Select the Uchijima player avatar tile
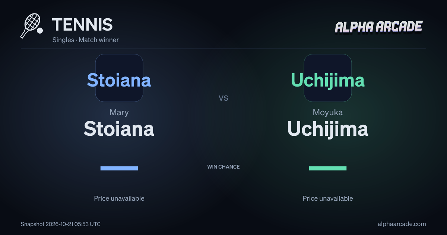The image size is (447, 235). point(328,78)
